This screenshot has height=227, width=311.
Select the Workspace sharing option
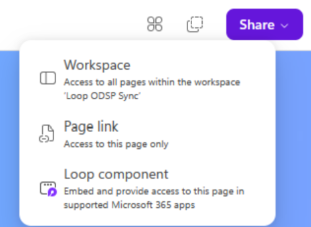pyautogui.click(x=97, y=65)
